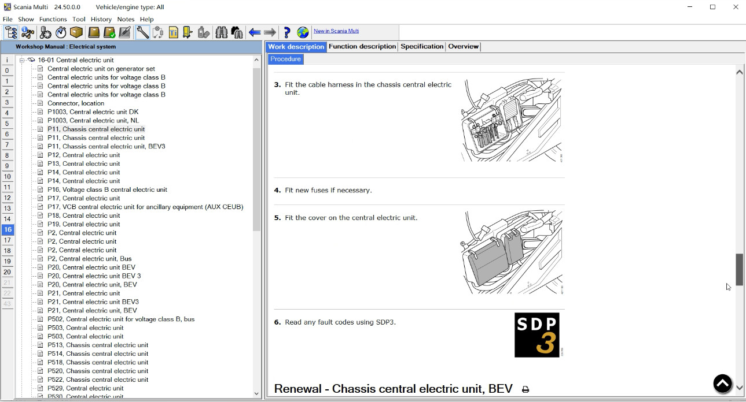Screen dimensions: 746x402
Task: Click the notepad with pencil icon
Action: tap(124, 32)
